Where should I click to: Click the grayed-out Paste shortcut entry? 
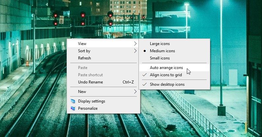point(103,75)
